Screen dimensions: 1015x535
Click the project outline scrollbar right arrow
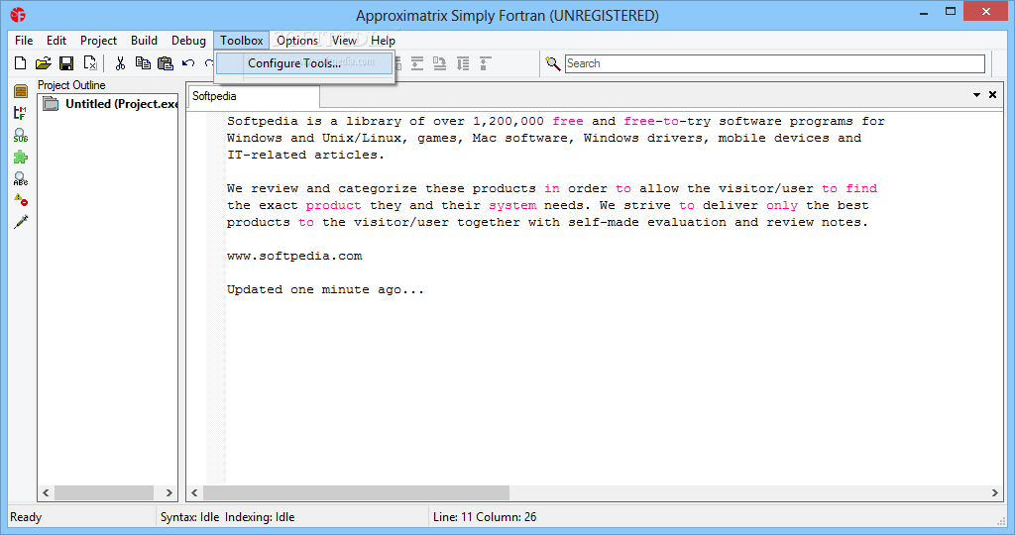pos(169,493)
